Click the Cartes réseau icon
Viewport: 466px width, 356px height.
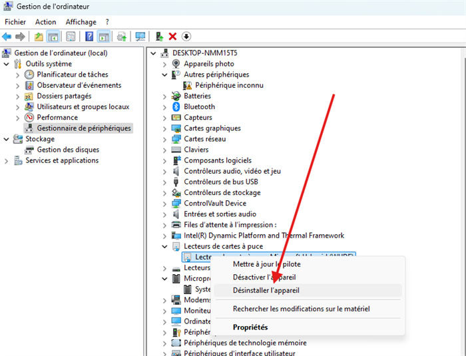click(x=176, y=139)
